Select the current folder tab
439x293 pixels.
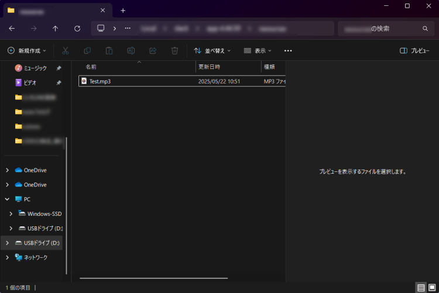point(57,11)
